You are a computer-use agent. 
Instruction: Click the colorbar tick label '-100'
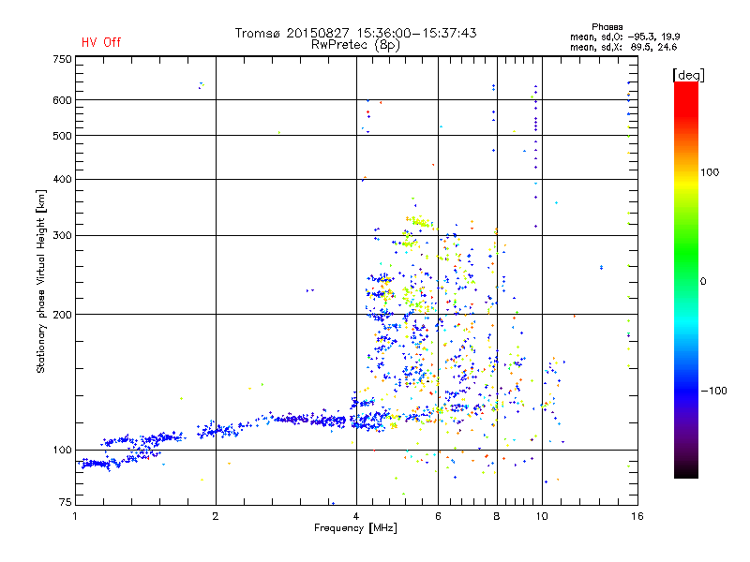713,391
